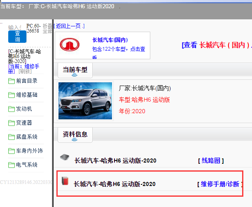Click PC.60-26658 label in sidebar
The height and width of the screenshot is (207, 252).
coord(34,28)
